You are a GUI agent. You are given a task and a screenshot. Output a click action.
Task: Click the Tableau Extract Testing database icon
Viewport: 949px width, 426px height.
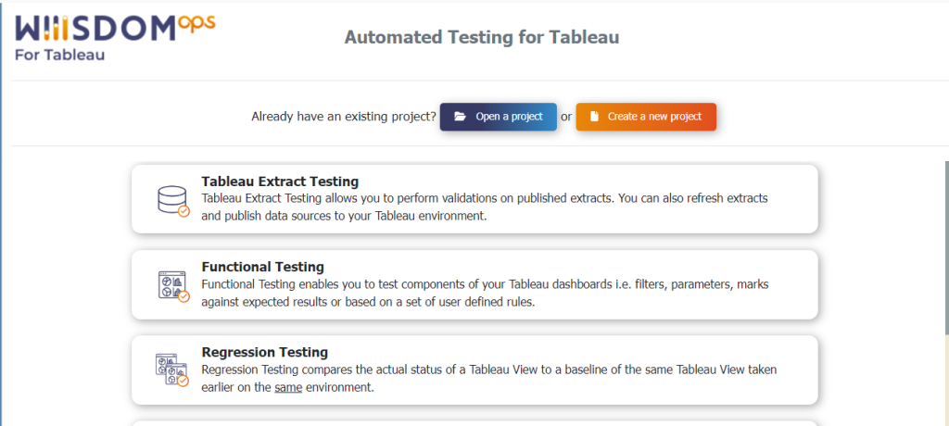click(x=173, y=202)
